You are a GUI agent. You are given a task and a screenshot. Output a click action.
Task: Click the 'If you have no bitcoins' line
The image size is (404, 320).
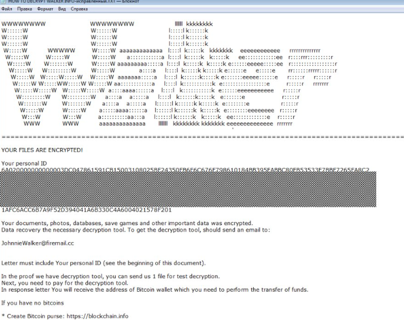[32, 303]
